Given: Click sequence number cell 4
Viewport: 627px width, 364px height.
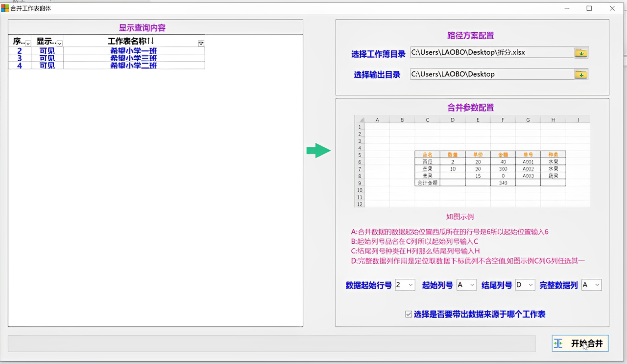Looking at the screenshot, I should (x=20, y=66).
